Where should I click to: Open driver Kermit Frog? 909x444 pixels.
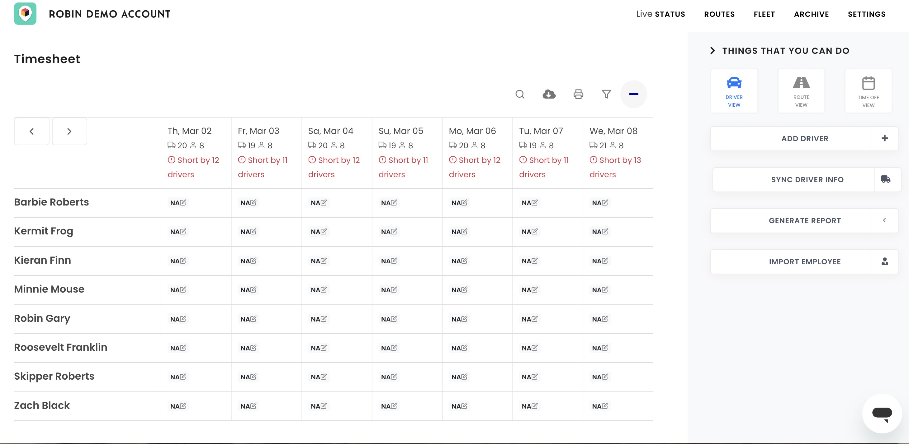tap(44, 231)
